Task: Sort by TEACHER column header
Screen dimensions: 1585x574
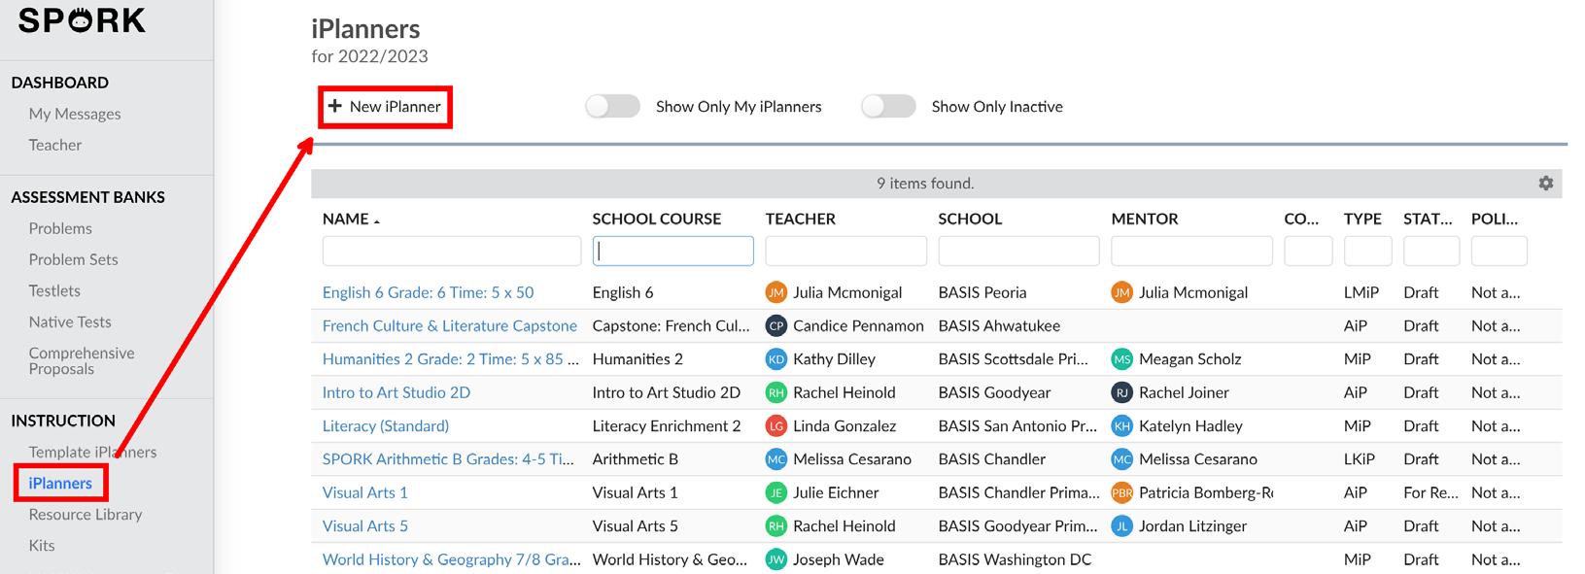Action: point(801,219)
